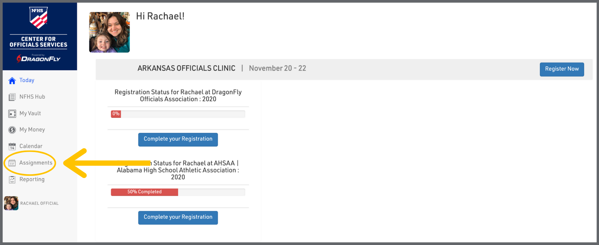
Task: Click the 50% Completed progress bar
Action: tap(178, 192)
